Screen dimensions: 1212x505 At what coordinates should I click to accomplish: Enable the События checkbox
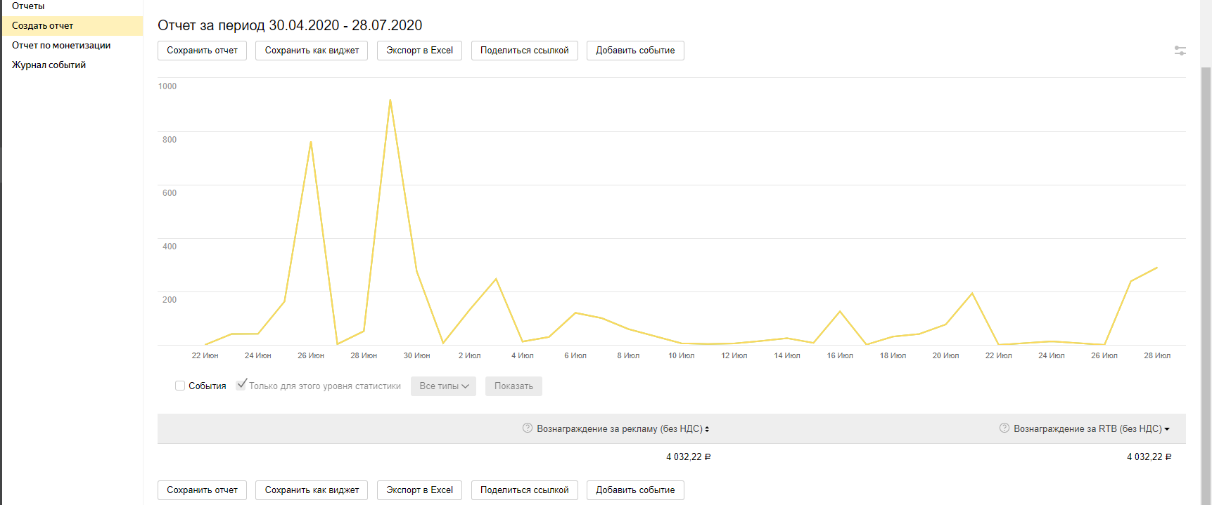tap(180, 386)
